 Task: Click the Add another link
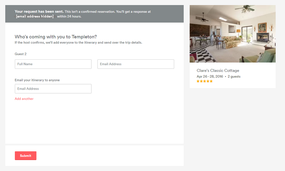pyautogui.click(x=24, y=99)
